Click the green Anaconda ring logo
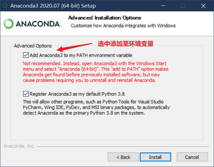Image resolution: width=214 pixels, height=167 pixels. point(9,24)
